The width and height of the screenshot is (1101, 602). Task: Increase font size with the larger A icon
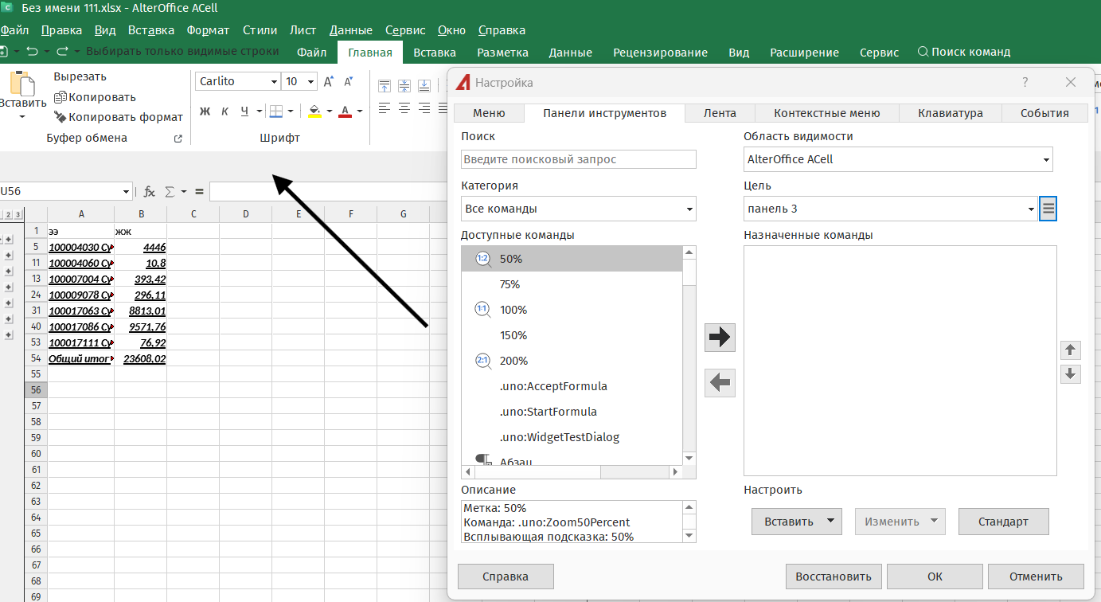point(329,81)
